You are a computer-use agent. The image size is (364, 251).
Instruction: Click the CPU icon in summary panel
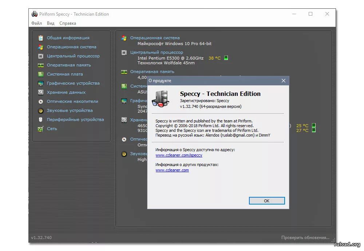coord(124,53)
